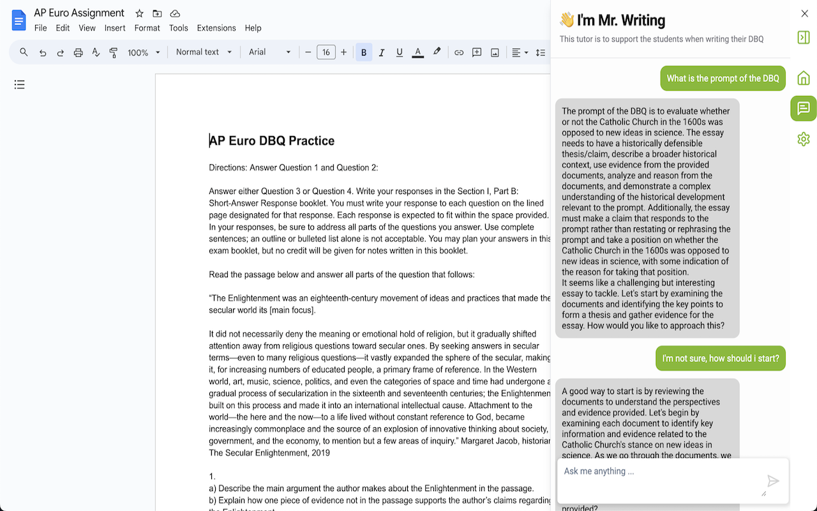The image size is (817, 511).
Task: Toggle bold formatting
Action: [x=364, y=52]
